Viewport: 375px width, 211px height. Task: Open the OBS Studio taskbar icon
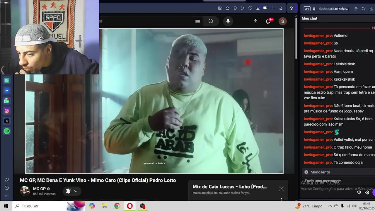tap(142, 206)
